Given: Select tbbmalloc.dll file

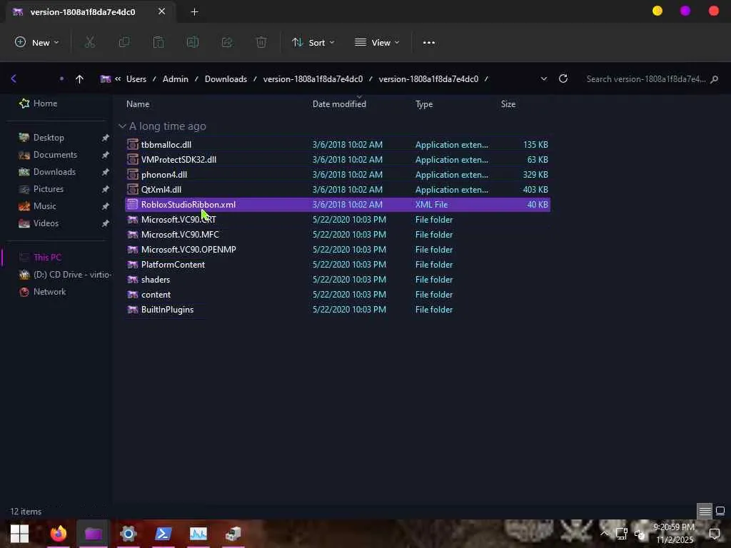Looking at the screenshot, I should pyautogui.click(x=338, y=144).
